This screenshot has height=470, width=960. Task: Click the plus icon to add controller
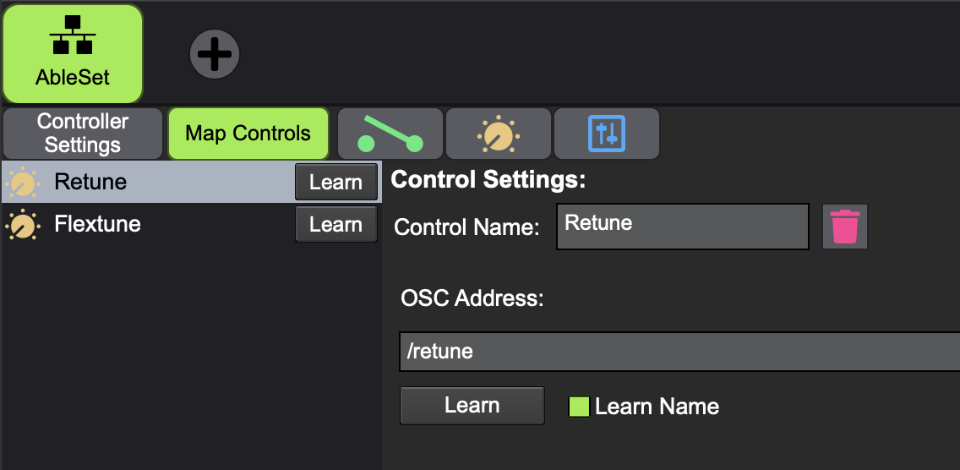click(214, 55)
